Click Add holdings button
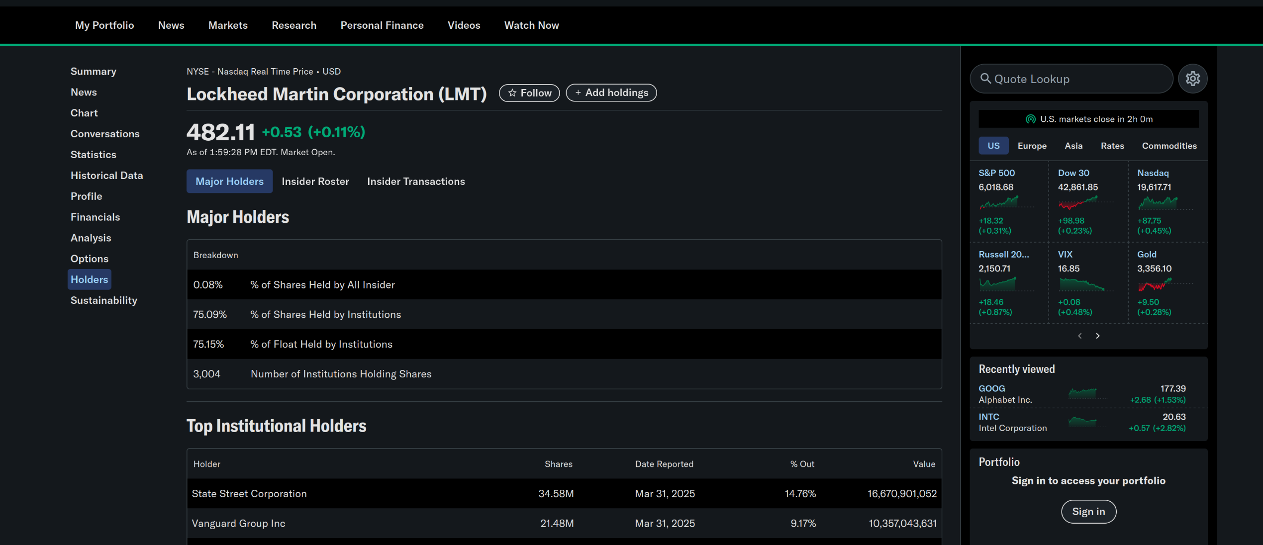Viewport: 1263px width, 545px height. [611, 93]
